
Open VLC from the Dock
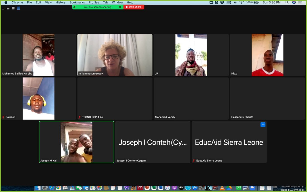click(x=222, y=188)
